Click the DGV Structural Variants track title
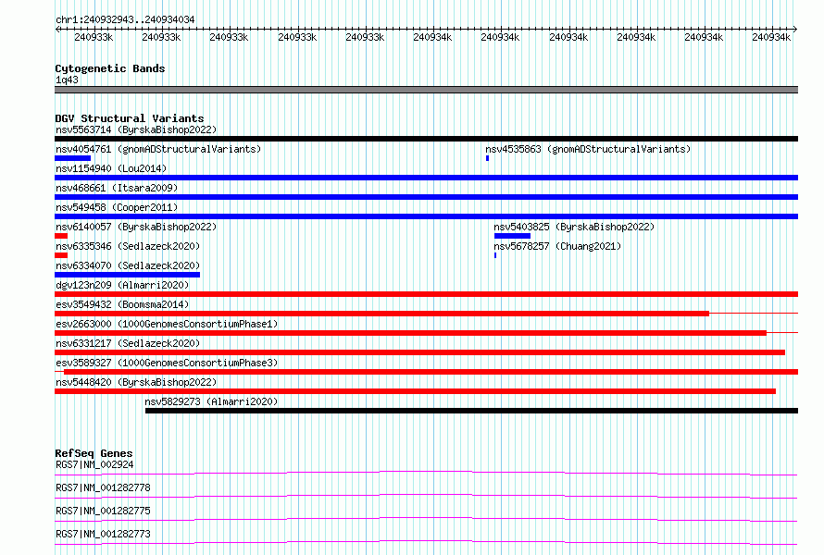This screenshot has width=824, height=555. pos(130,118)
